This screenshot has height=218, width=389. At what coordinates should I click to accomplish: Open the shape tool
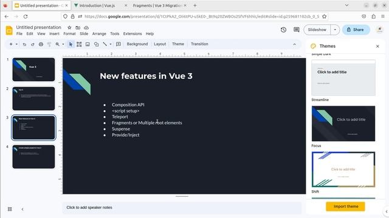click(x=96, y=44)
